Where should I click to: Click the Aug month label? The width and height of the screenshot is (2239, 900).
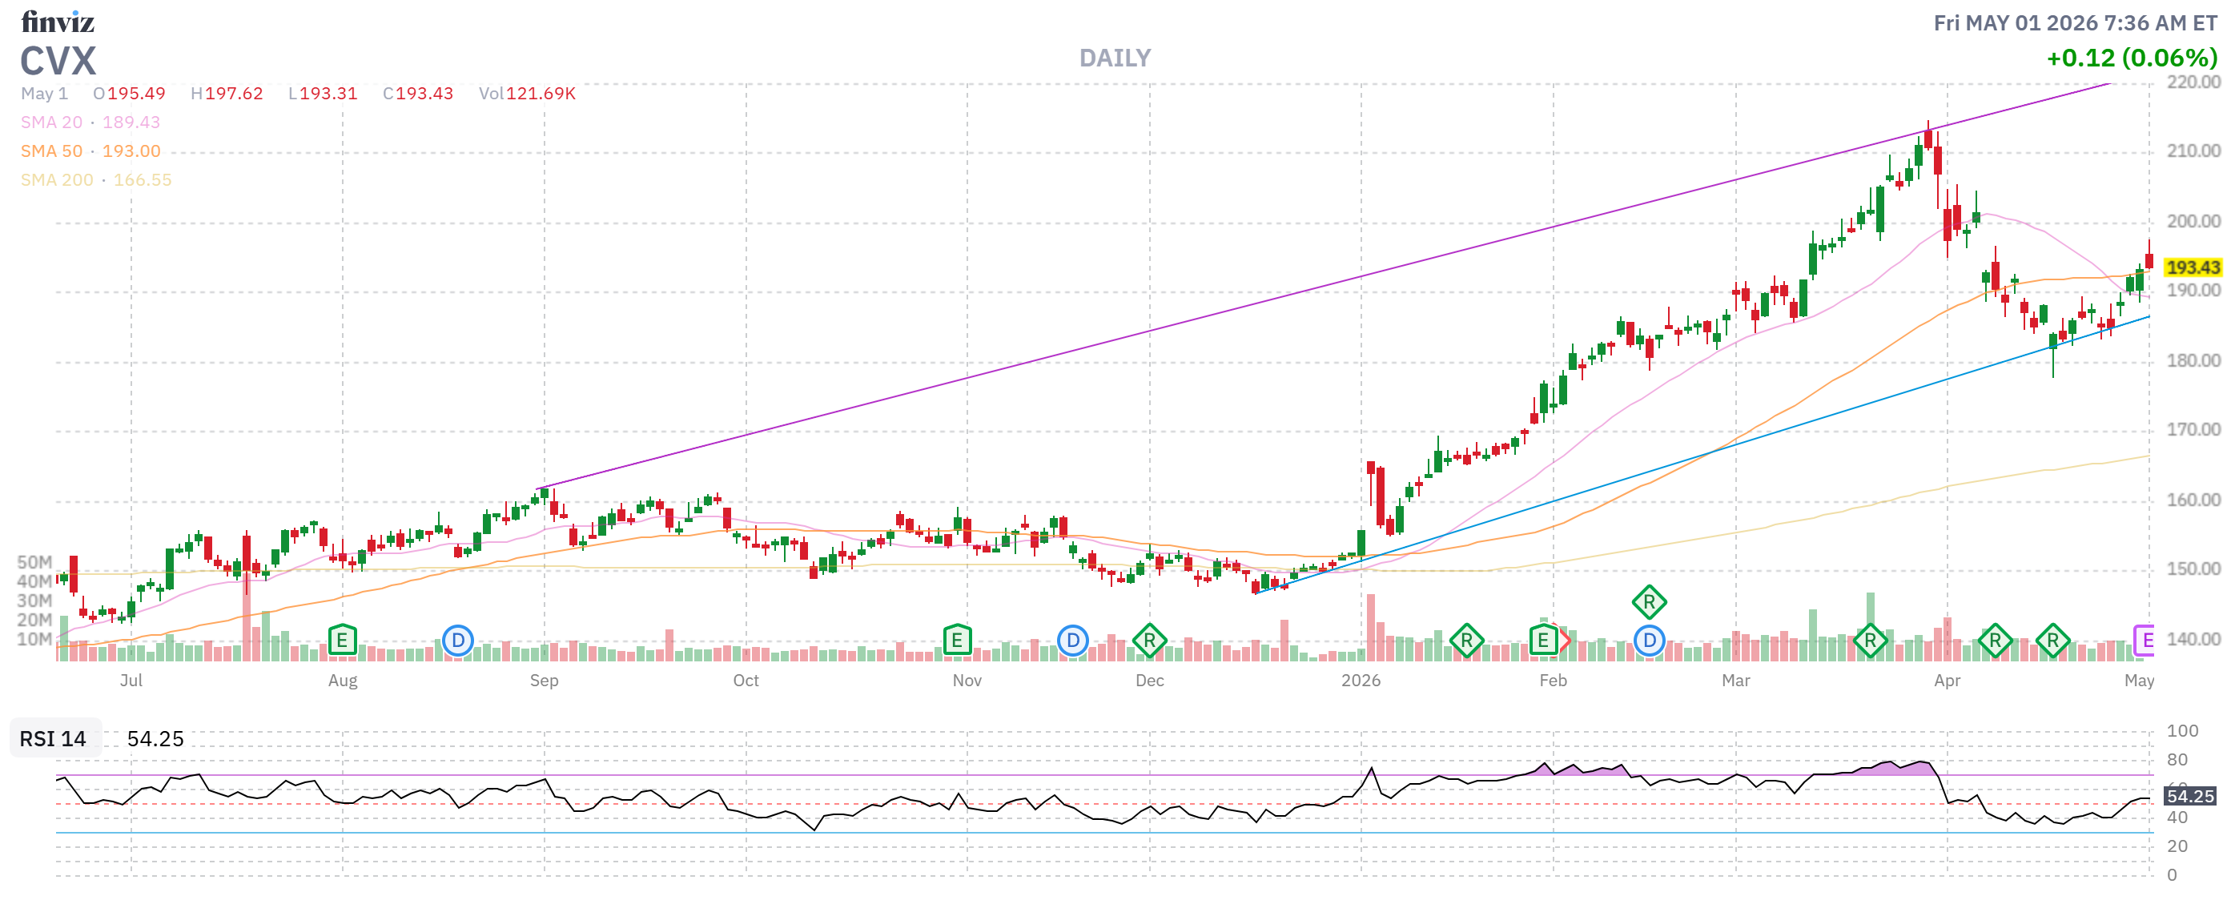(x=343, y=681)
